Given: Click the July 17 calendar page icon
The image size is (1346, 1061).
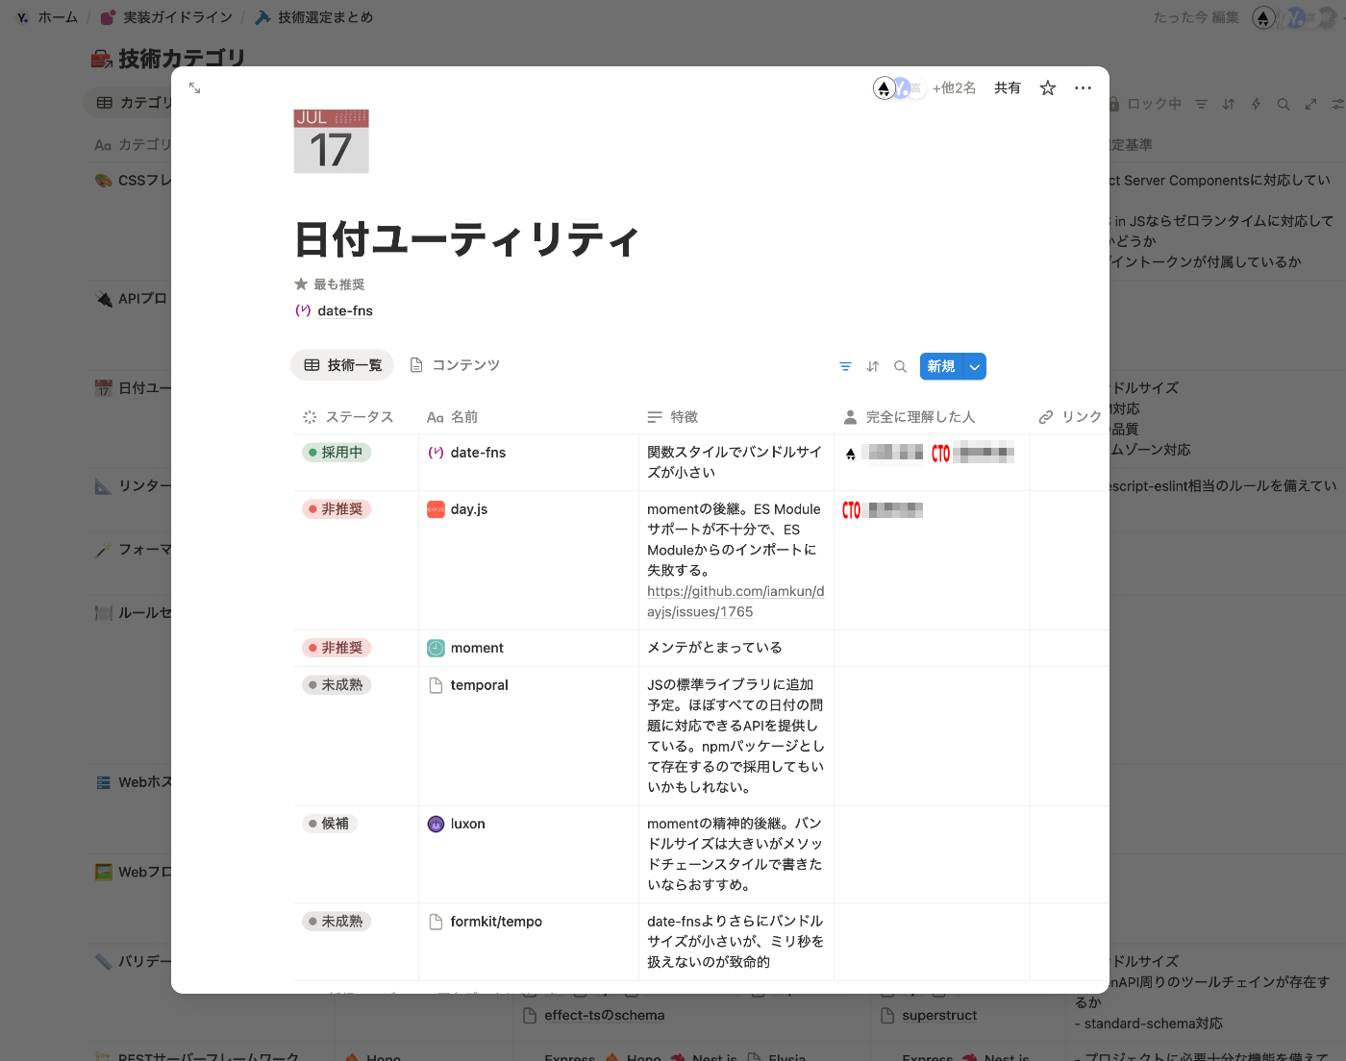Looking at the screenshot, I should [331, 141].
